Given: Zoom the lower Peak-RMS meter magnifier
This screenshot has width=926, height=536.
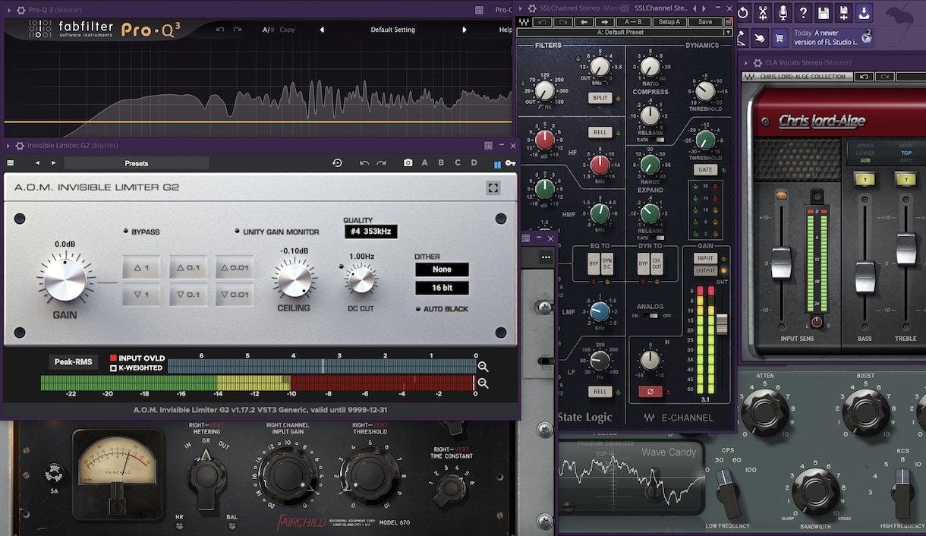Looking at the screenshot, I should (x=483, y=383).
